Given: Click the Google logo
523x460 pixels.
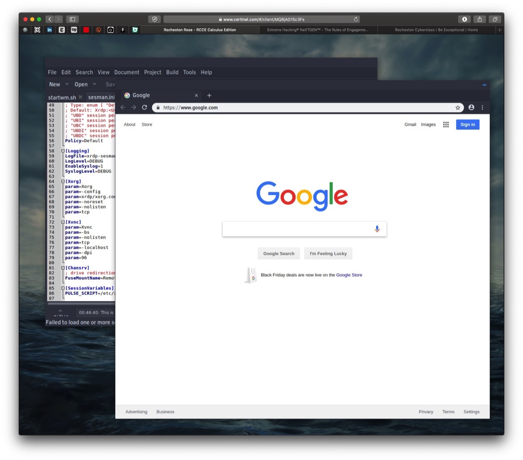Looking at the screenshot, I should (x=302, y=196).
